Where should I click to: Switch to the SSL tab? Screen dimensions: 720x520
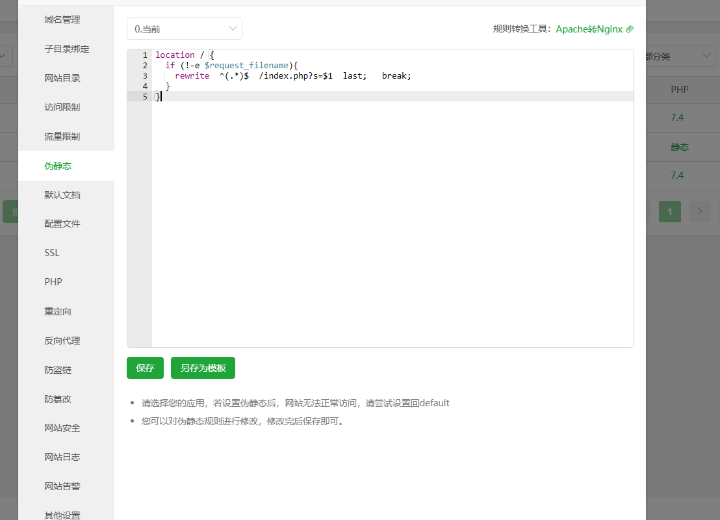(x=52, y=253)
